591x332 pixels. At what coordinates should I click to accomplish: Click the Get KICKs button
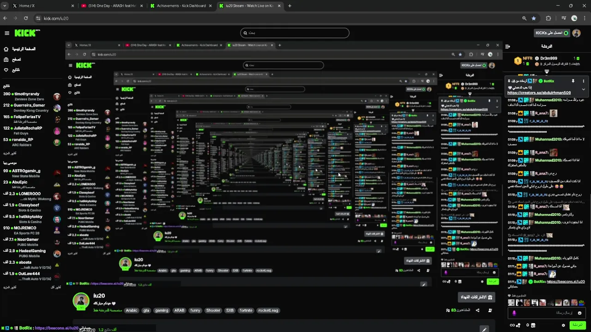coord(552,33)
